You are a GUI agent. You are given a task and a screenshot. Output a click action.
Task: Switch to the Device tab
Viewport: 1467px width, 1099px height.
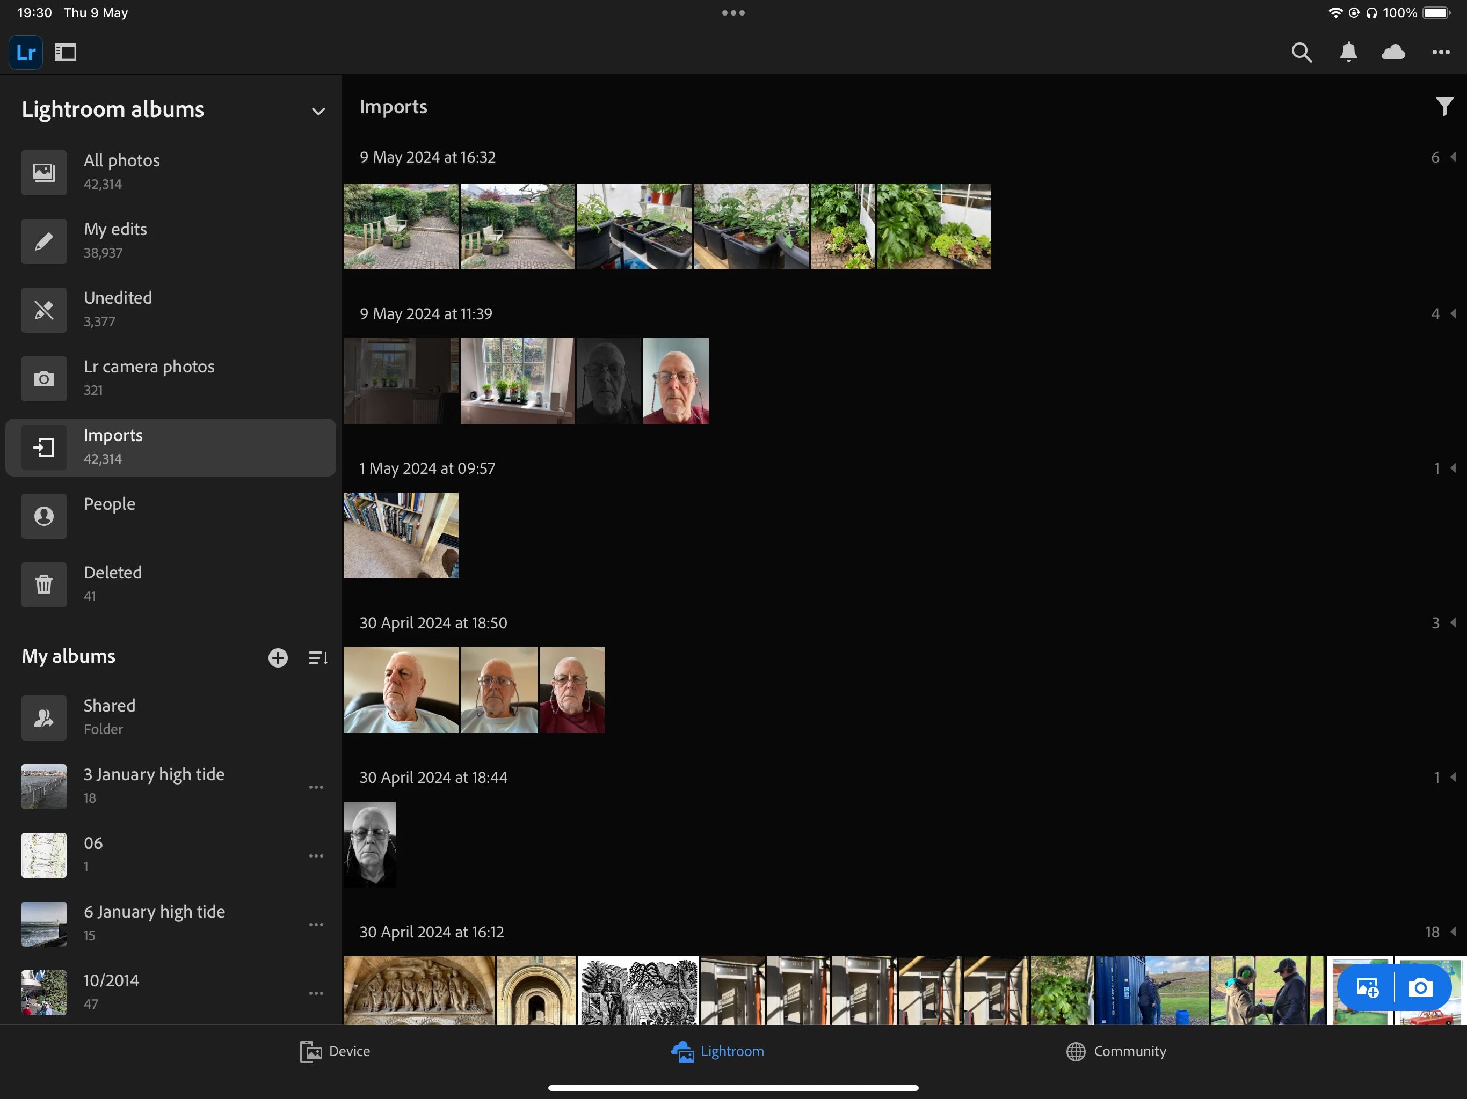(335, 1051)
